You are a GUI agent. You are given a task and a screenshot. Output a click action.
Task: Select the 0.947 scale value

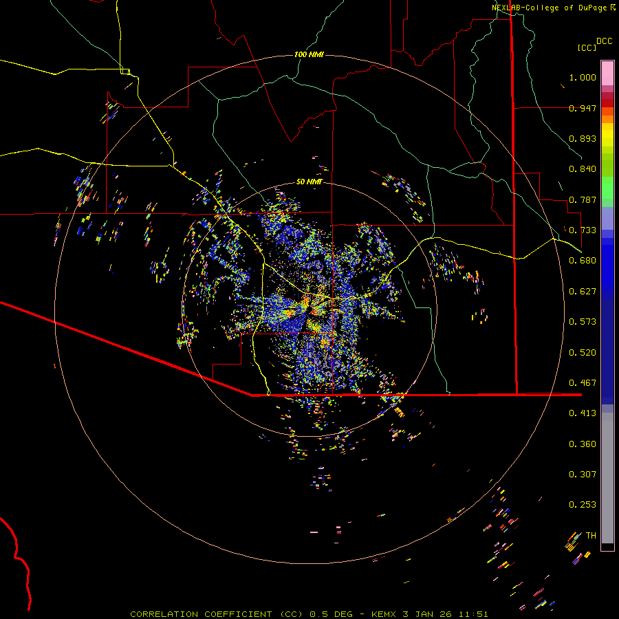[583, 108]
